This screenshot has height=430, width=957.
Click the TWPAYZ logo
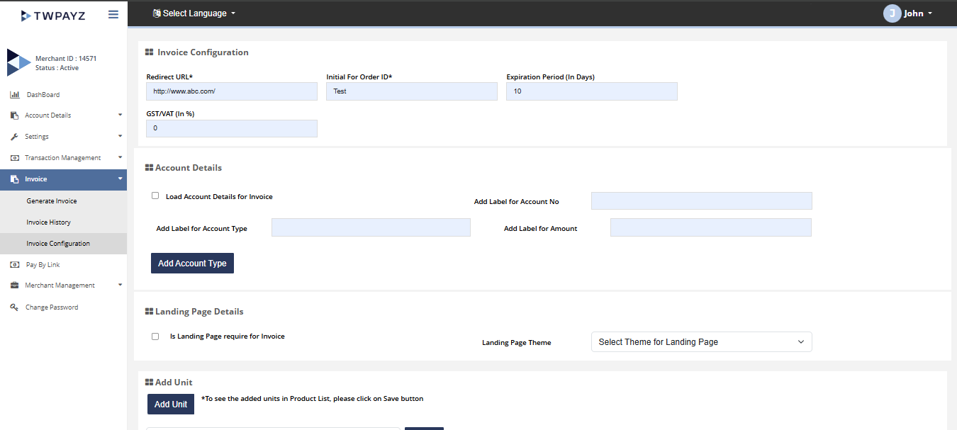(x=53, y=15)
